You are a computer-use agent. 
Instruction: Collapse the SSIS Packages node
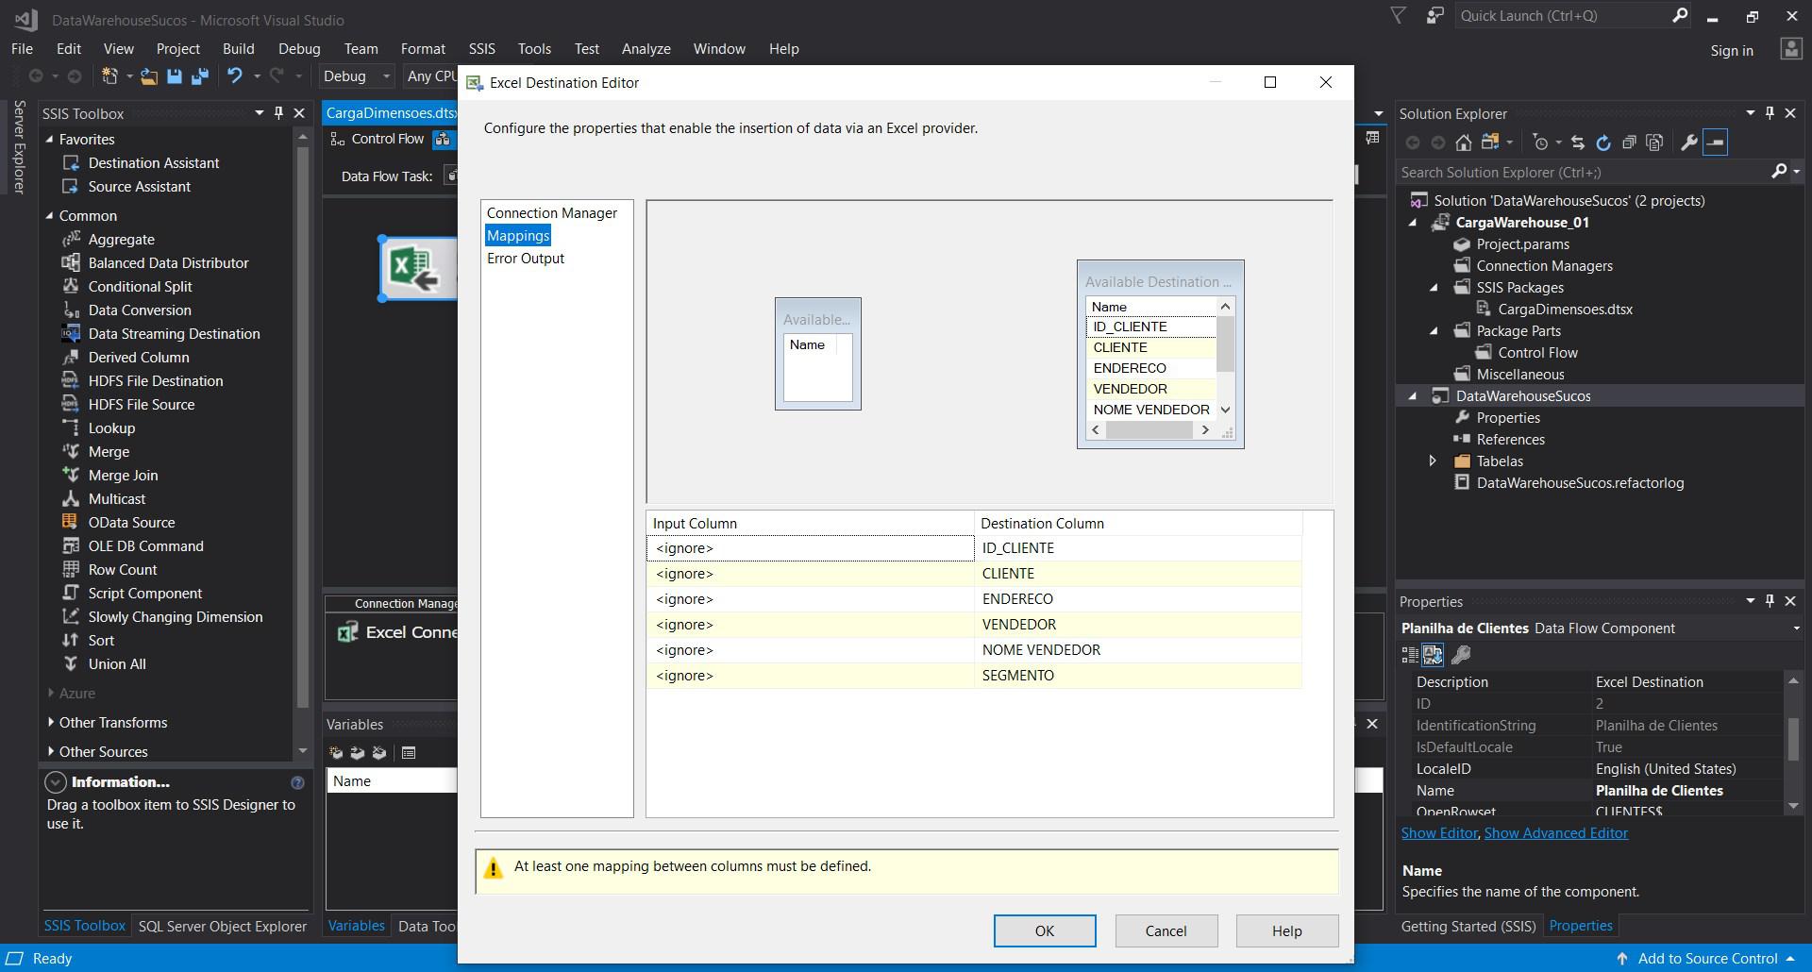click(1434, 288)
